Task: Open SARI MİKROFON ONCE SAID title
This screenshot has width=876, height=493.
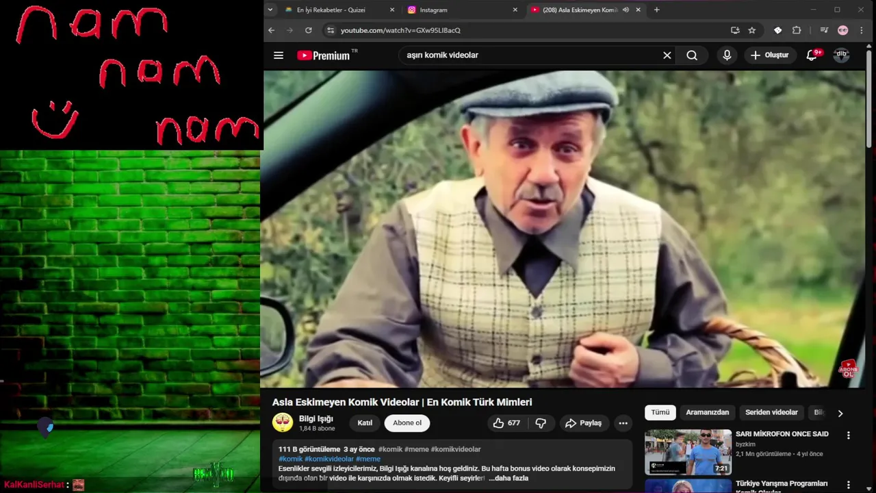Action: (782, 434)
